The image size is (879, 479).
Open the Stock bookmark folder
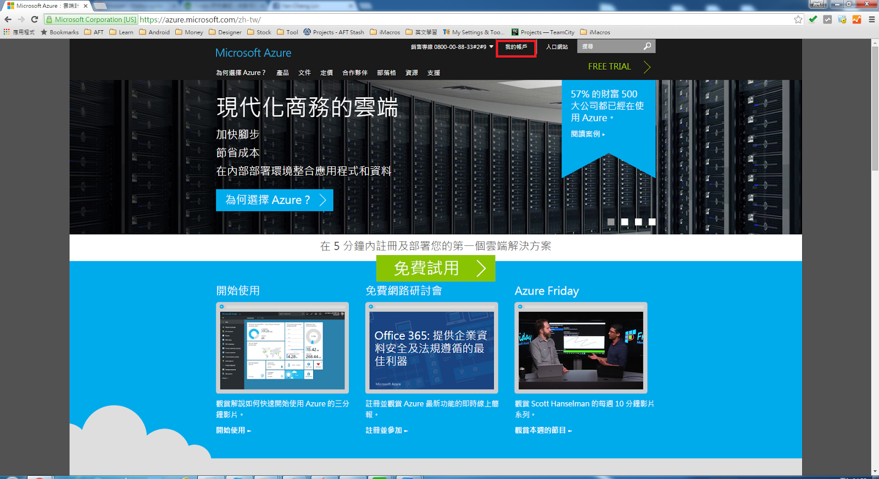tap(259, 32)
